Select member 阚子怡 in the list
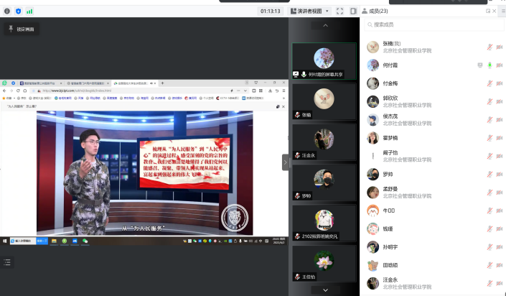506x296 pixels. point(434,156)
